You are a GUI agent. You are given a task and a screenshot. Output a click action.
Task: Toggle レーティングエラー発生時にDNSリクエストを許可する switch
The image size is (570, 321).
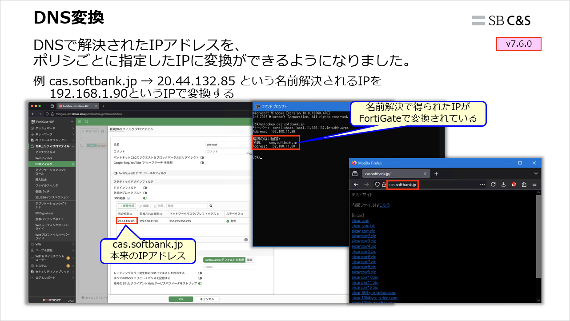[x=200, y=273]
